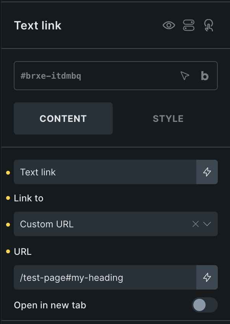Click the URL field containing /test-page#my-heading
Screen dimensions: 230x324
(105, 277)
